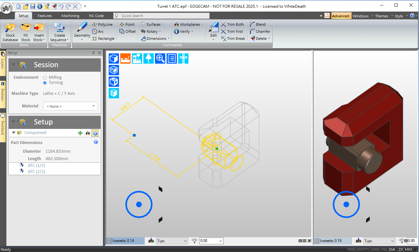Select the Rectangle geometry tool
The width and height of the screenshot is (419, 252).
coord(103,39)
